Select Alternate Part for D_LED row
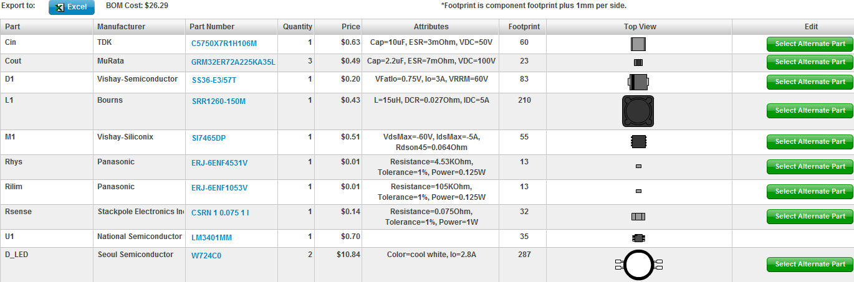 810,265
